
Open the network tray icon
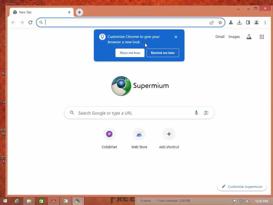coord(242,201)
